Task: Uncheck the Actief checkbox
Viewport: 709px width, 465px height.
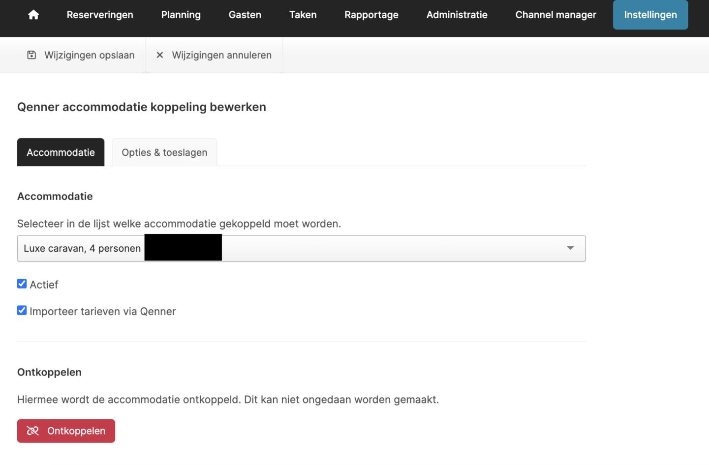Action: coord(22,284)
